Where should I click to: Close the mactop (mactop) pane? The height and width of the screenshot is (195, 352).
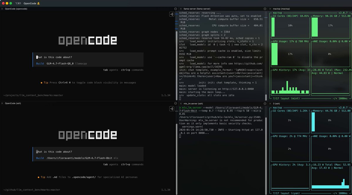(270, 9)
